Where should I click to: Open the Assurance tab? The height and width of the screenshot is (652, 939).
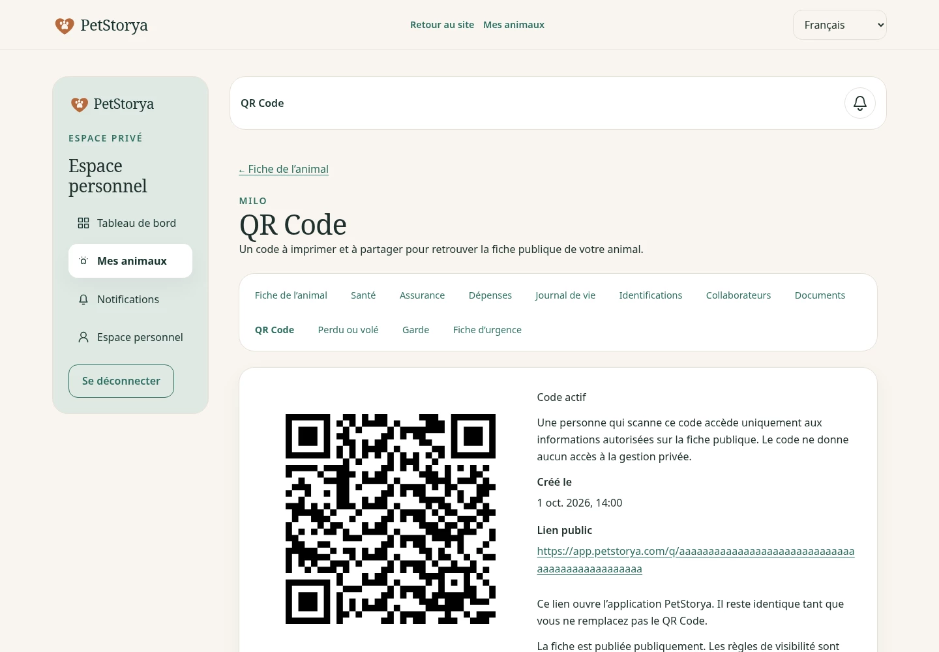click(x=423, y=295)
